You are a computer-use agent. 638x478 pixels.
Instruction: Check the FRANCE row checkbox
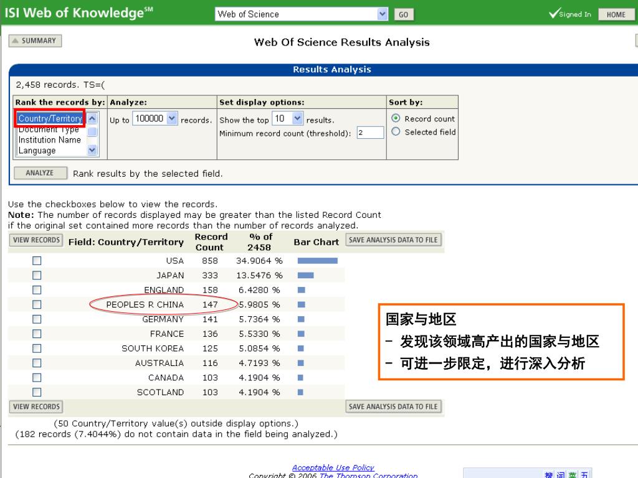point(37,334)
